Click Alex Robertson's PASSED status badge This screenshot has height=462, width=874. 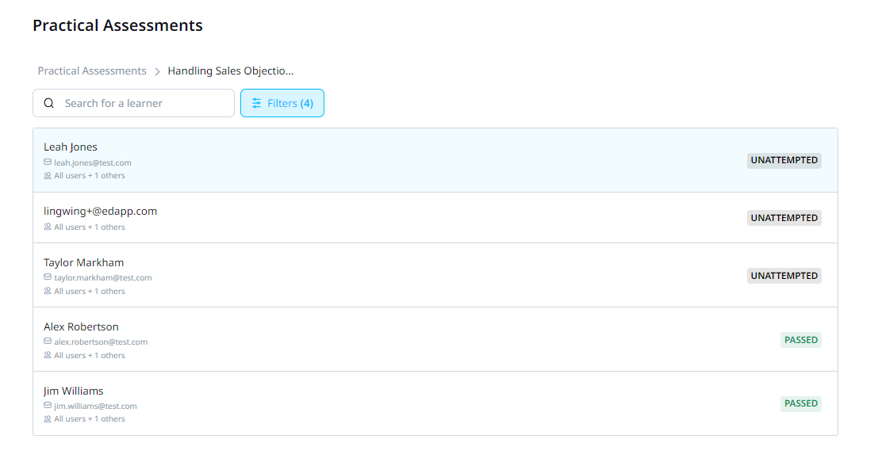(x=800, y=340)
